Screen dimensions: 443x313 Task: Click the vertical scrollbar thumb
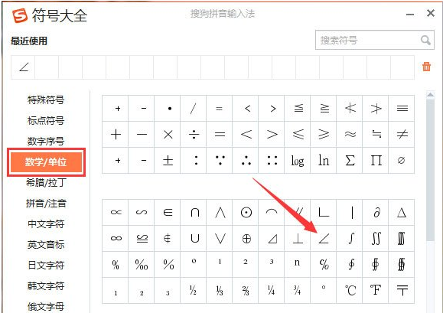[430, 169]
